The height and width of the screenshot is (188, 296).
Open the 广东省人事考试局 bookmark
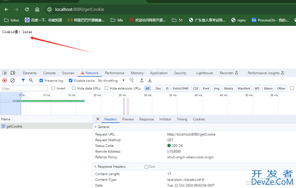(207, 20)
